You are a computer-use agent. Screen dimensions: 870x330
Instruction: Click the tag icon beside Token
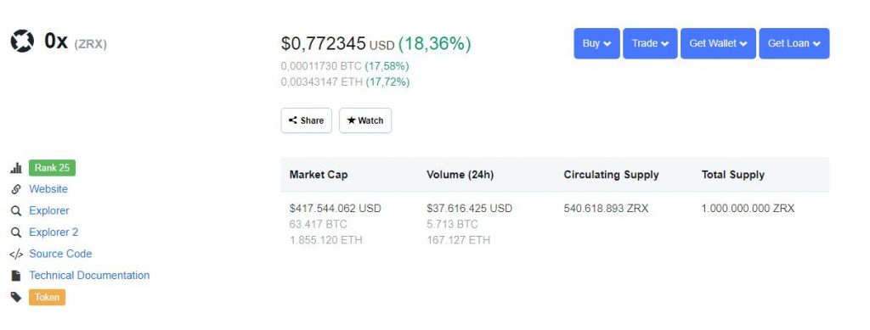click(x=16, y=297)
